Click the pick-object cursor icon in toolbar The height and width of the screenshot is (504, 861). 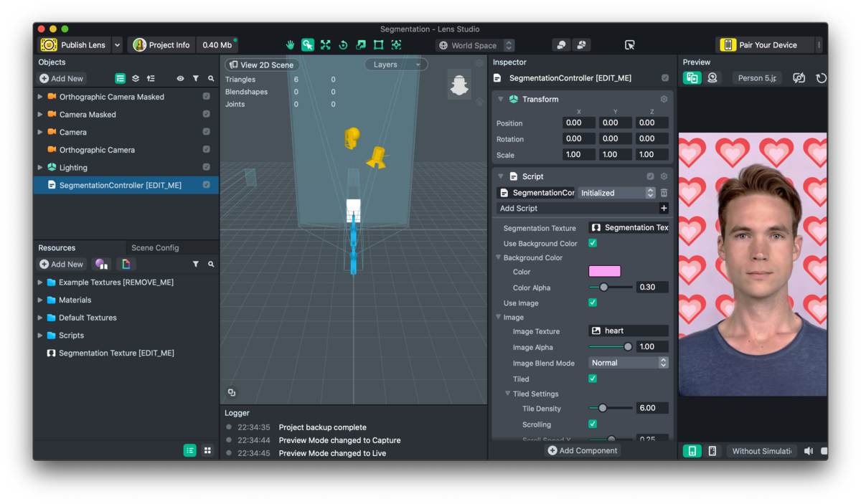[x=629, y=45]
